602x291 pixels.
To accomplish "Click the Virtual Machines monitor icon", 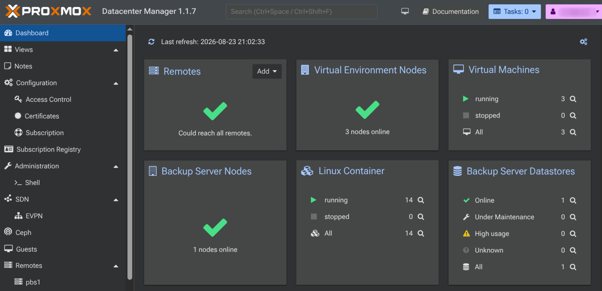I will point(459,69).
